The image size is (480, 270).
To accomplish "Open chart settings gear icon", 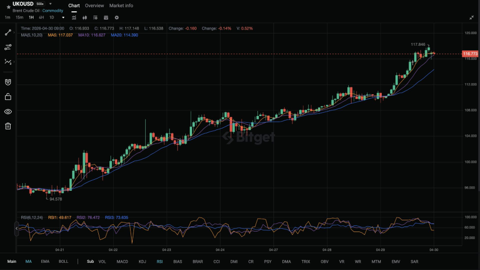I will pos(117,18).
